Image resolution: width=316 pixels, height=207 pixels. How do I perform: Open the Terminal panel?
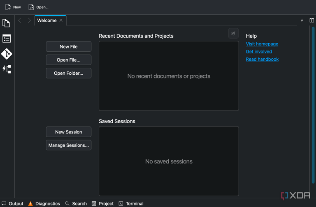coord(131,204)
